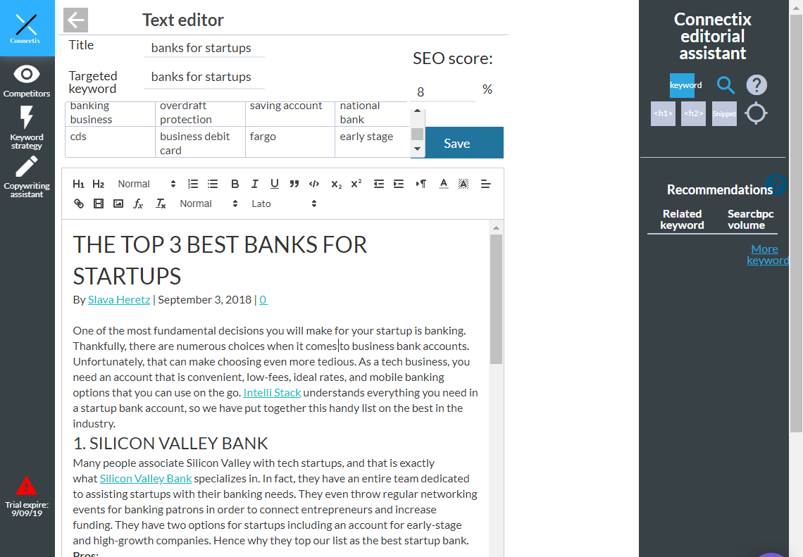Open the Copywriting assistant section
Screen dimensions: 803x557
[x=27, y=177]
